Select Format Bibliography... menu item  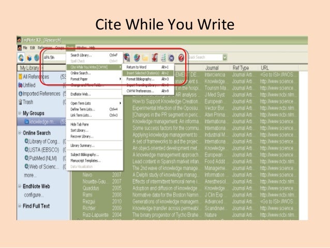point(148,79)
